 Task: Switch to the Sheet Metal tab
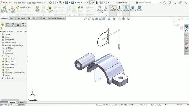[21, 18]
